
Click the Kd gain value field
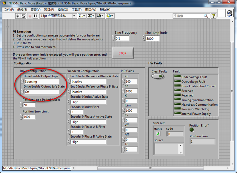pos(131,91)
